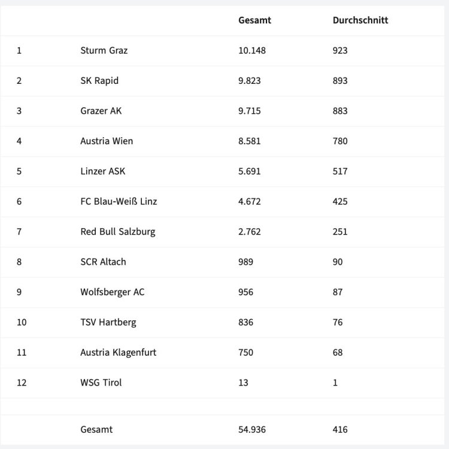Open the SK Rapid team entry
Image resolution: width=449 pixels, height=449 pixels.
pyautogui.click(x=99, y=81)
